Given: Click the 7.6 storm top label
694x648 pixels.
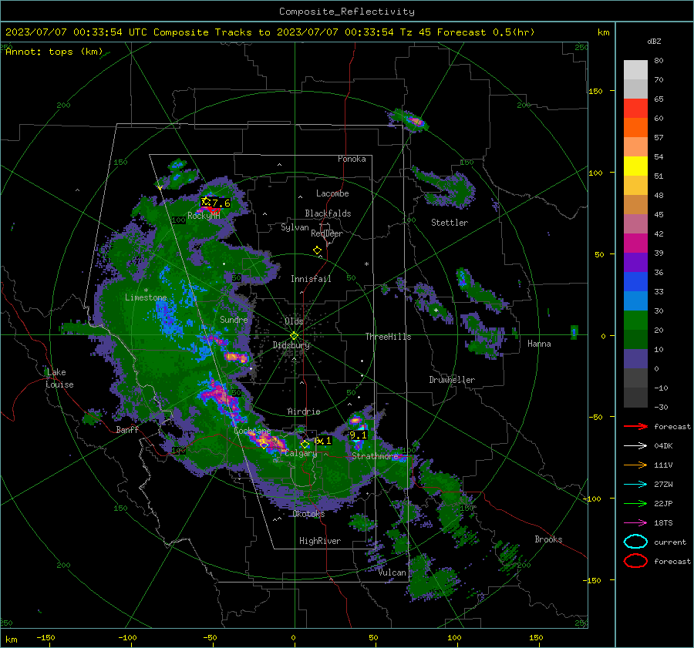Looking at the screenshot, I should tap(221, 203).
